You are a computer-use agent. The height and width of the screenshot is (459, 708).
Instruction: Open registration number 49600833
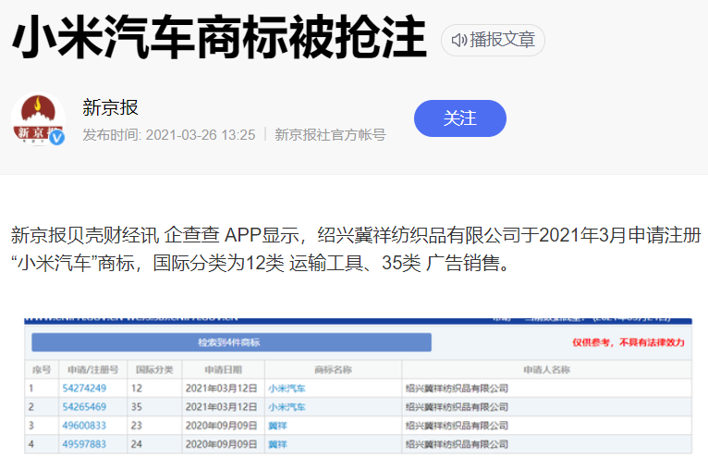pos(84,426)
